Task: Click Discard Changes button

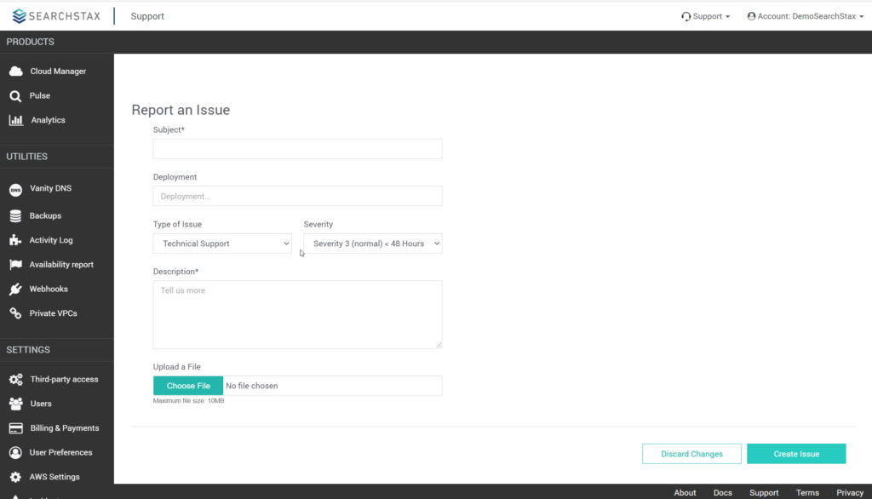Action: pos(691,454)
